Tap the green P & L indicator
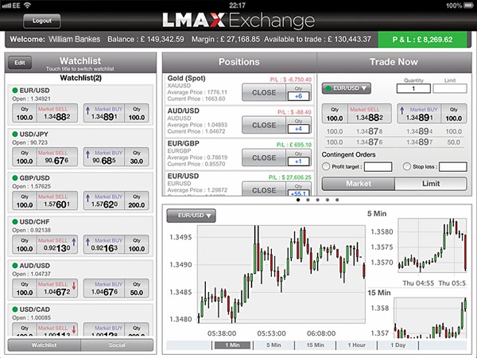This screenshot has width=477, height=358. click(422, 40)
